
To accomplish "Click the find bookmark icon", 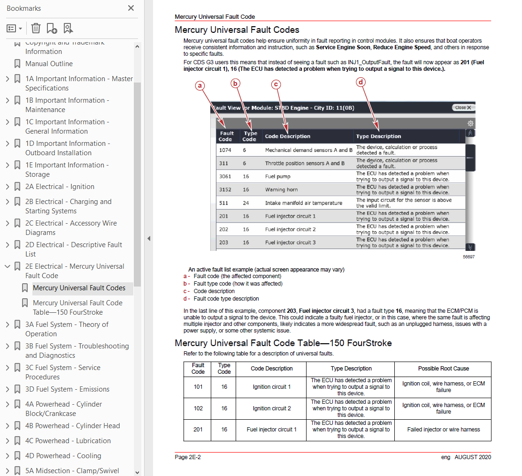I will click(x=68, y=28).
